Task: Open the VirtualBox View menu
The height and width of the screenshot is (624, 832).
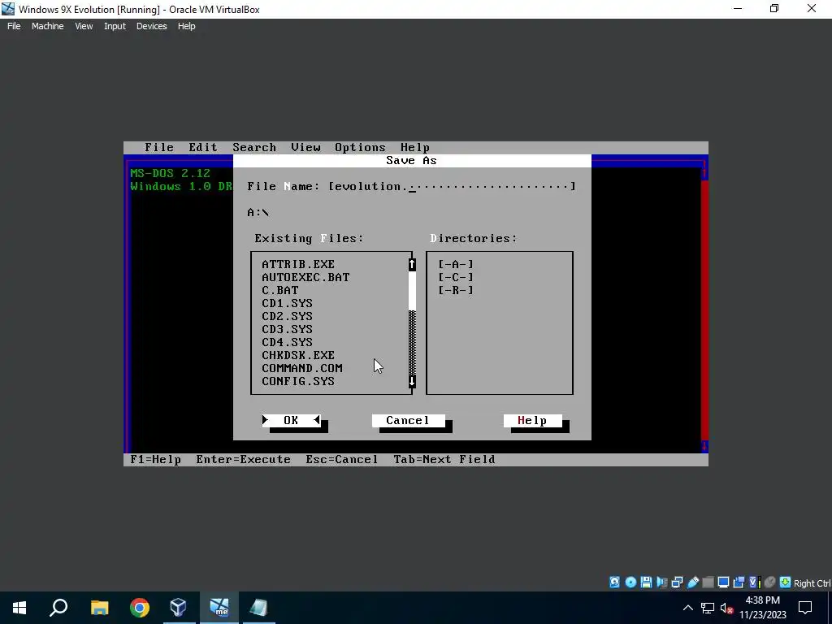Action: point(84,26)
